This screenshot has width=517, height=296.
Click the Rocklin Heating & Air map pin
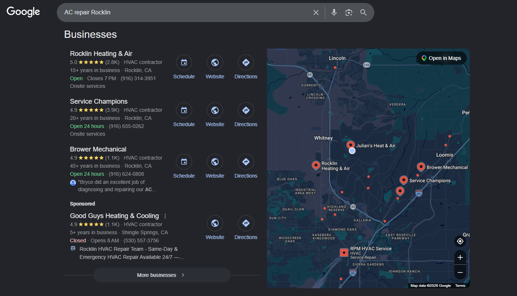[x=316, y=165]
